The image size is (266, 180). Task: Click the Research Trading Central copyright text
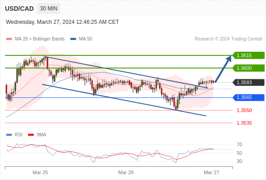(x=228, y=39)
